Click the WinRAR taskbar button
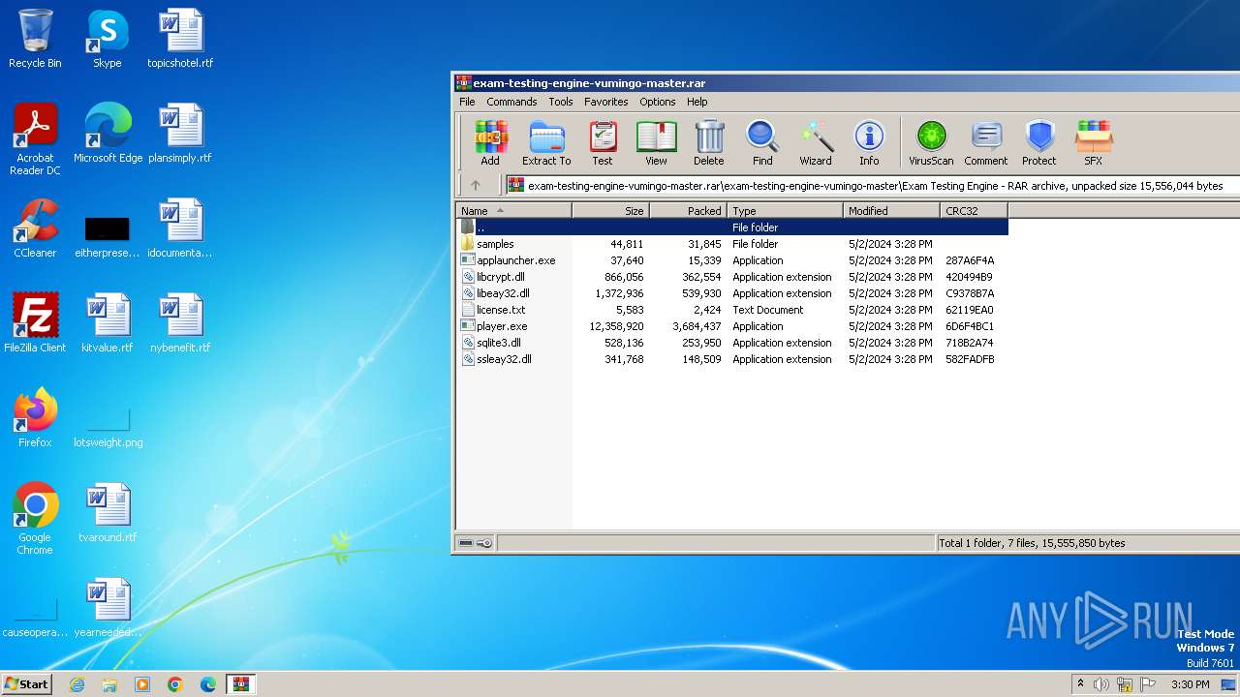Screen dimensions: 1240x697 click(x=240, y=684)
